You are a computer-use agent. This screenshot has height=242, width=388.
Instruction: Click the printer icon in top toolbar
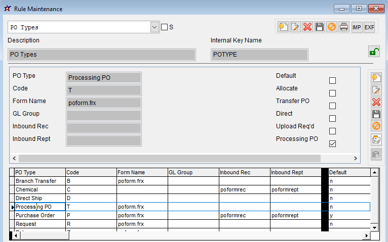[x=344, y=27]
